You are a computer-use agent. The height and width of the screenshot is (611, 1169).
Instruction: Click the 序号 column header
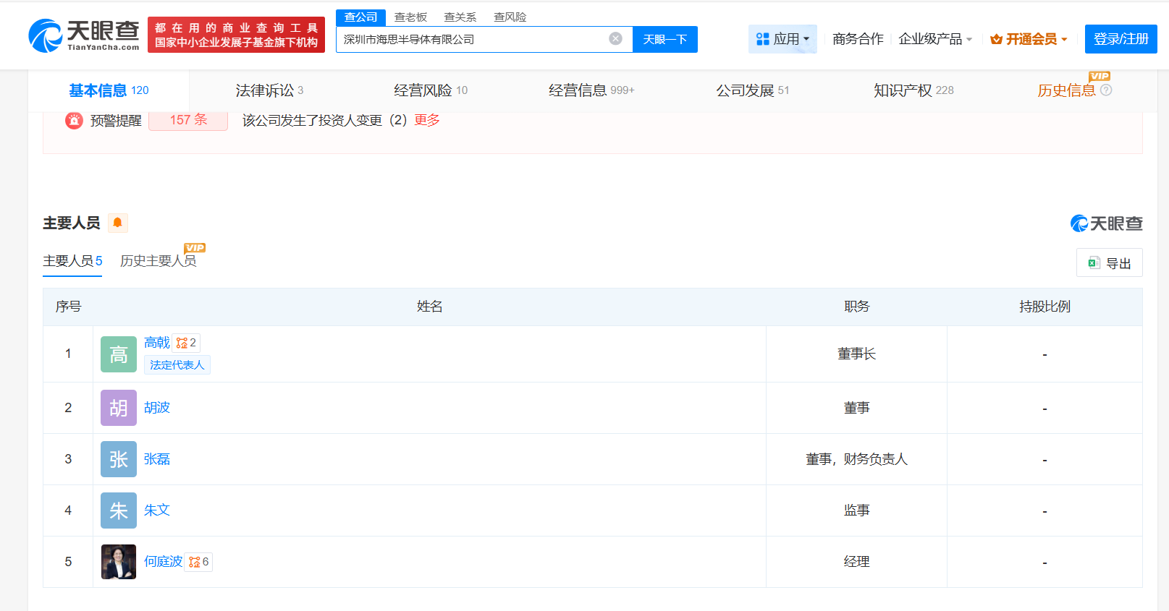pos(68,307)
